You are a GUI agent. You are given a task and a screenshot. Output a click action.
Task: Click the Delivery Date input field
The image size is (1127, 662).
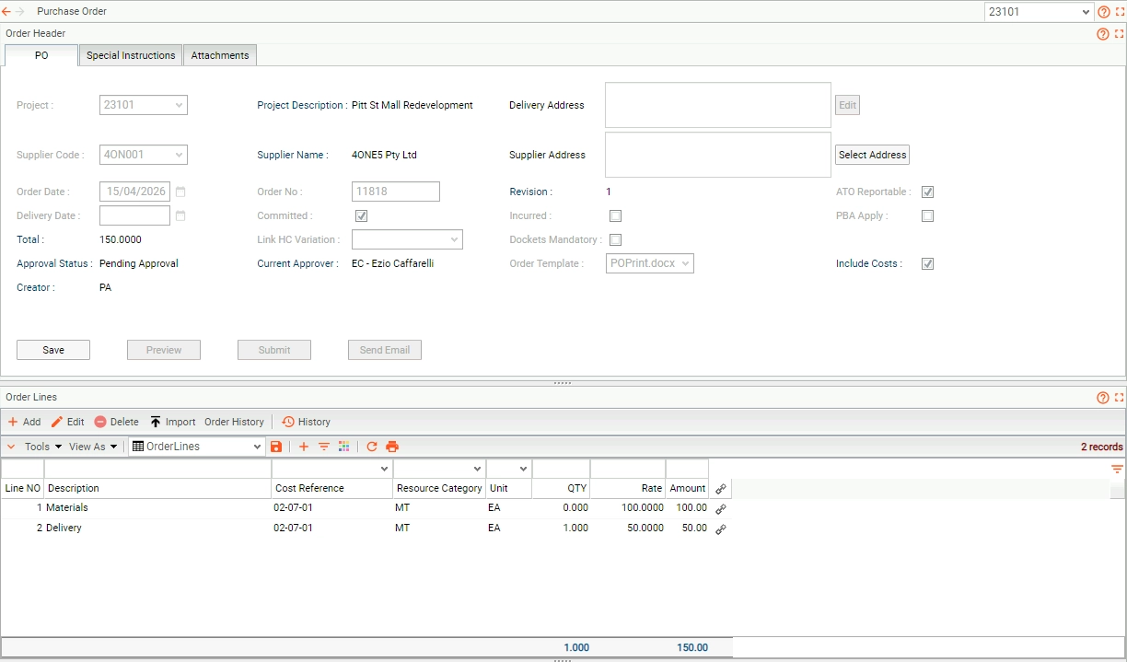[x=134, y=215]
